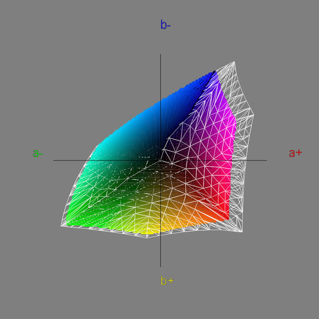Click the green "a-" axis label
The height and width of the screenshot is (319, 319).
click(x=38, y=153)
